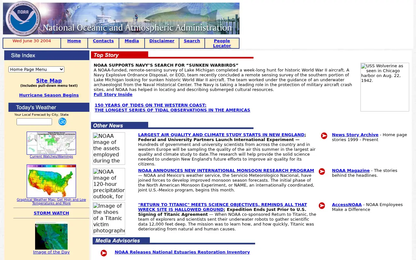Open the STORM WATCH link

pos(51,213)
